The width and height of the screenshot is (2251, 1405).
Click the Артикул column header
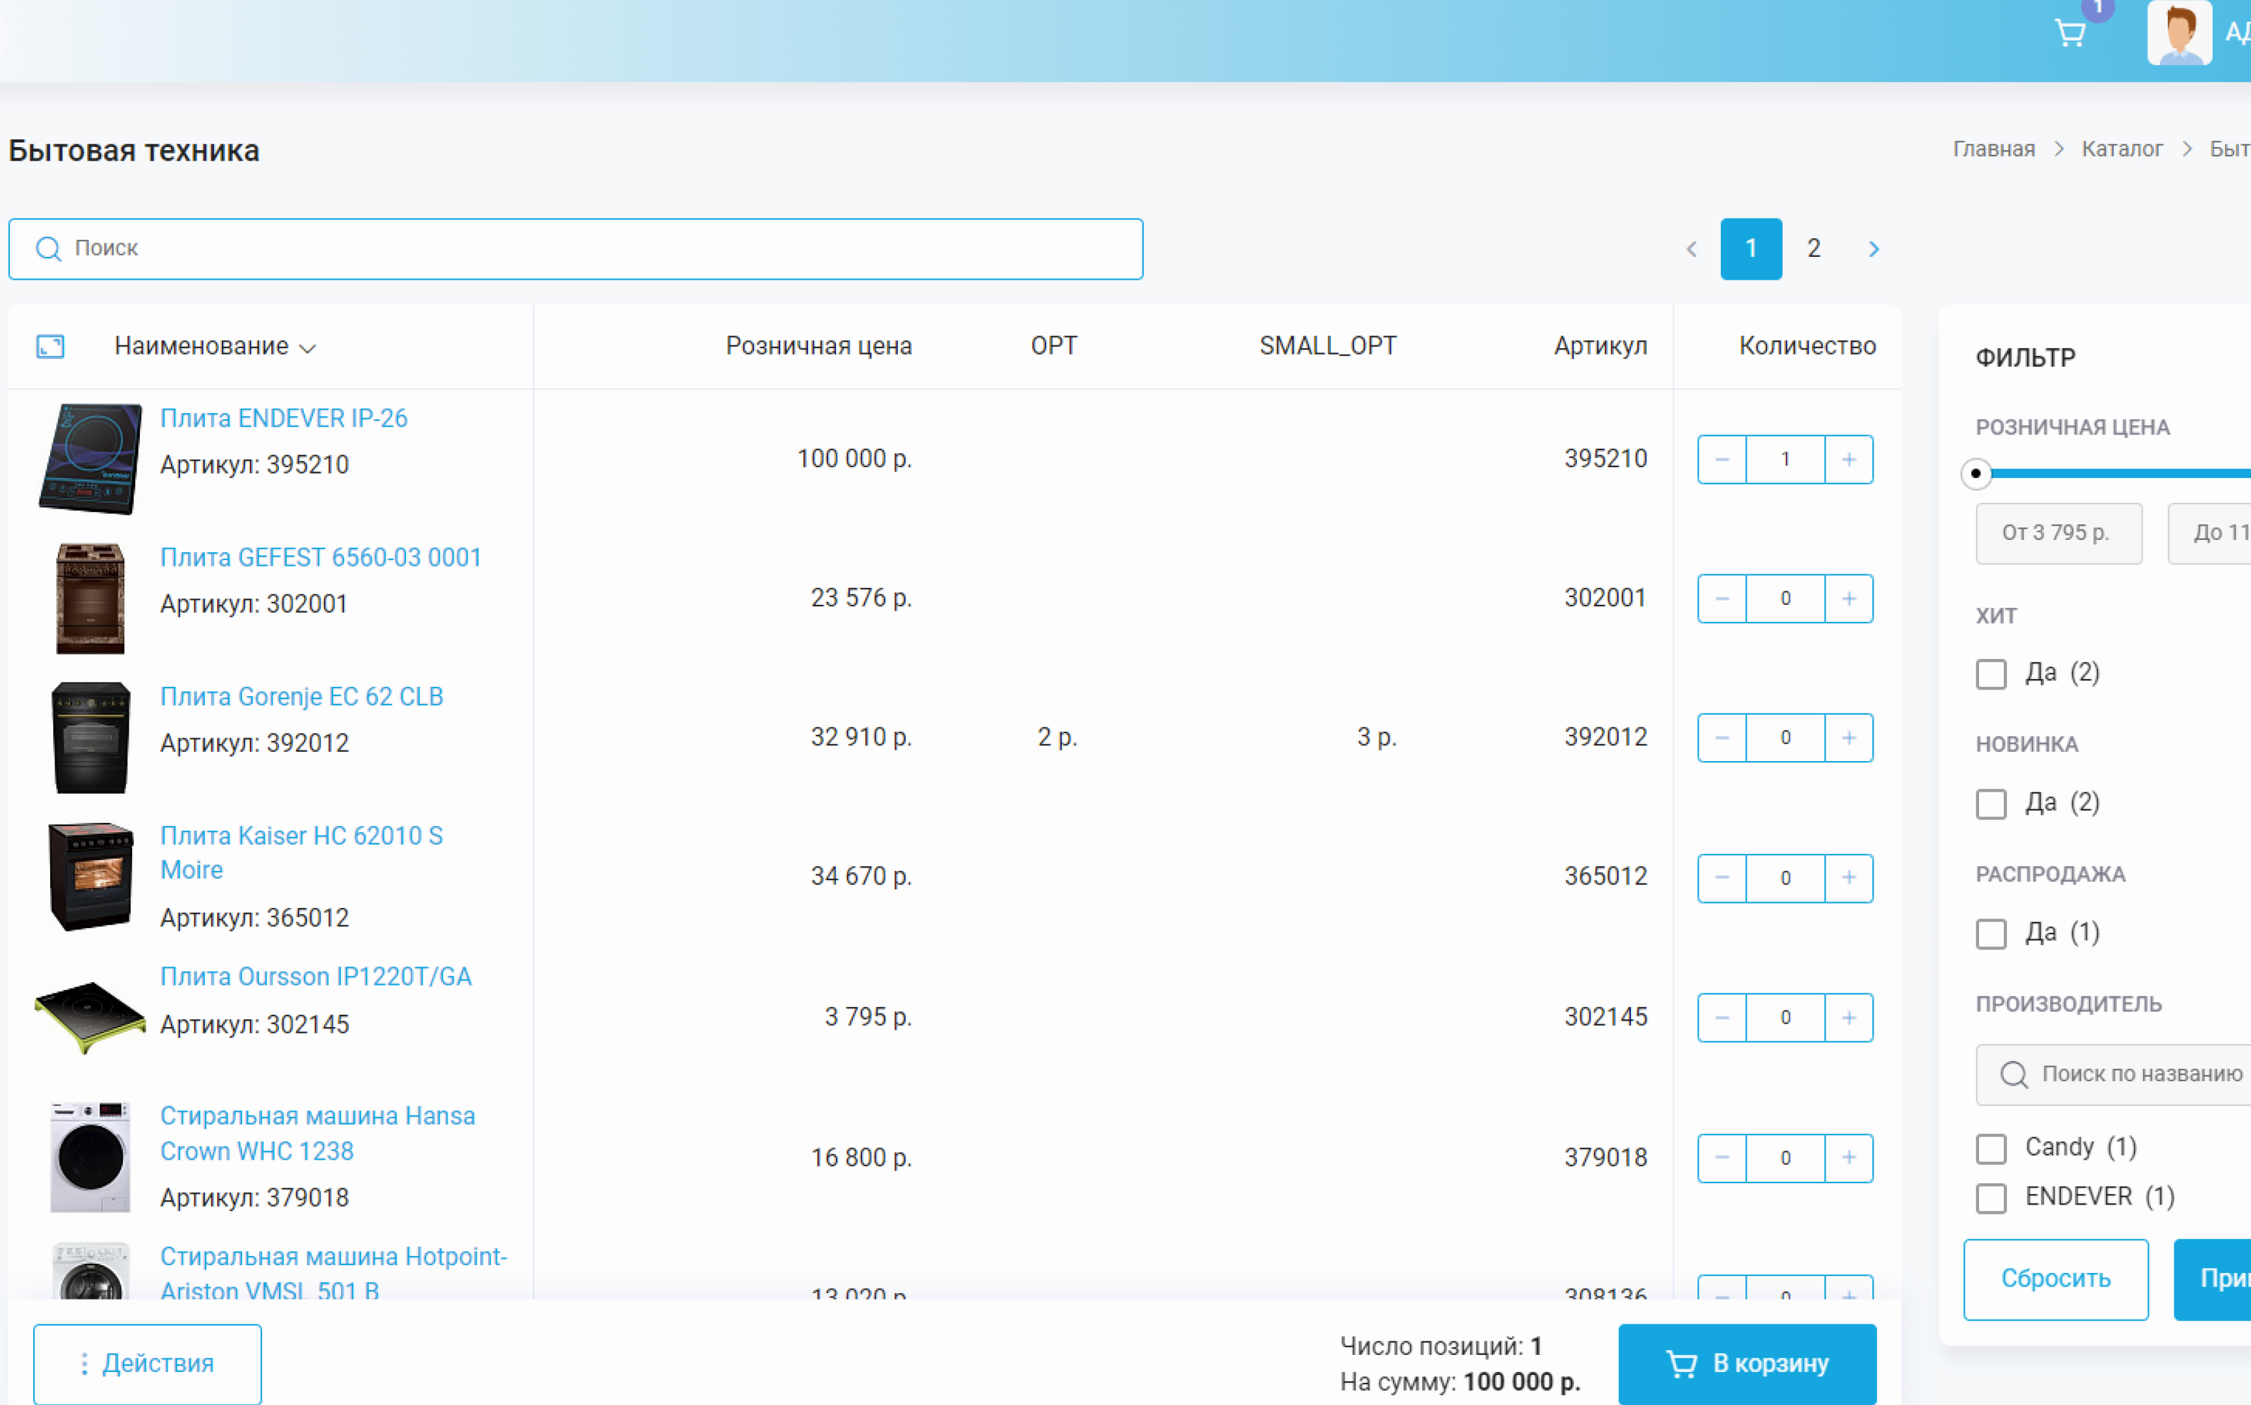point(1600,345)
